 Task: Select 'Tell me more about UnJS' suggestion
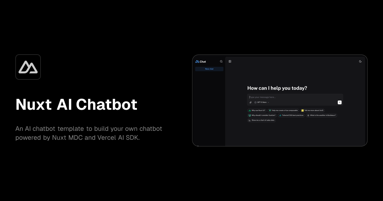312,110
